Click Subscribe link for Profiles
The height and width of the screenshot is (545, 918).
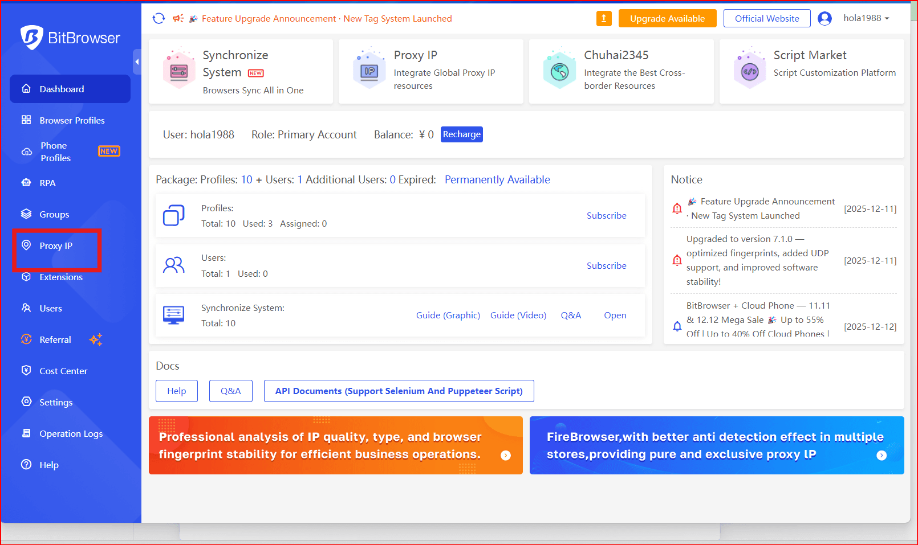point(606,216)
